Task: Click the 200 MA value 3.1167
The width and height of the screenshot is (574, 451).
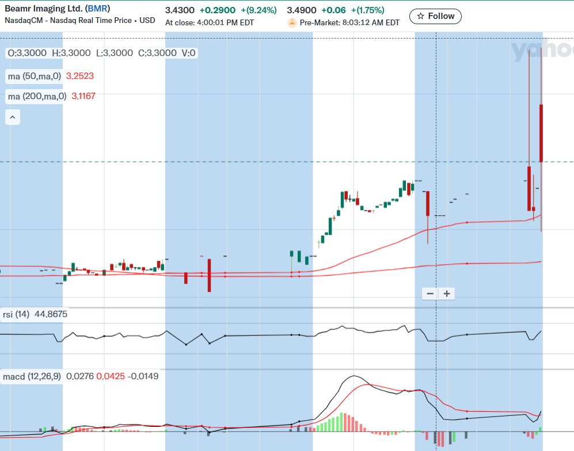Action: coord(83,96)
